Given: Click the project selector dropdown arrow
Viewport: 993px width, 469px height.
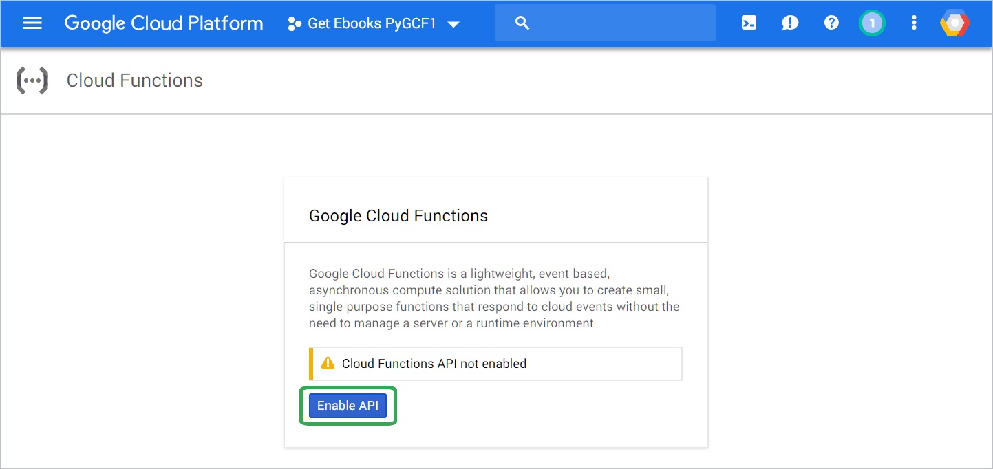Looking at the screenshot, I should 453,24.
